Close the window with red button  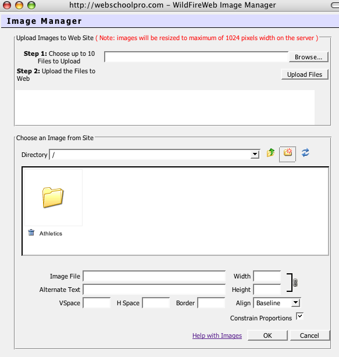coord(7,5)
